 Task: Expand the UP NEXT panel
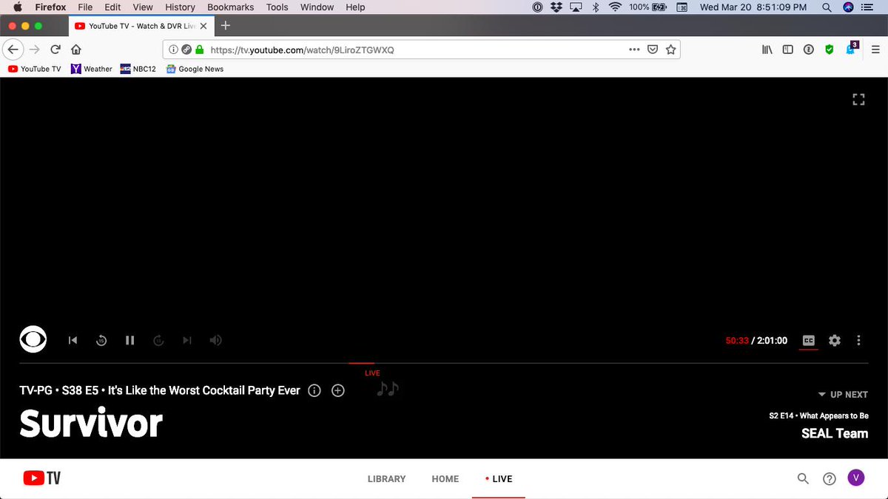point(843,395)
